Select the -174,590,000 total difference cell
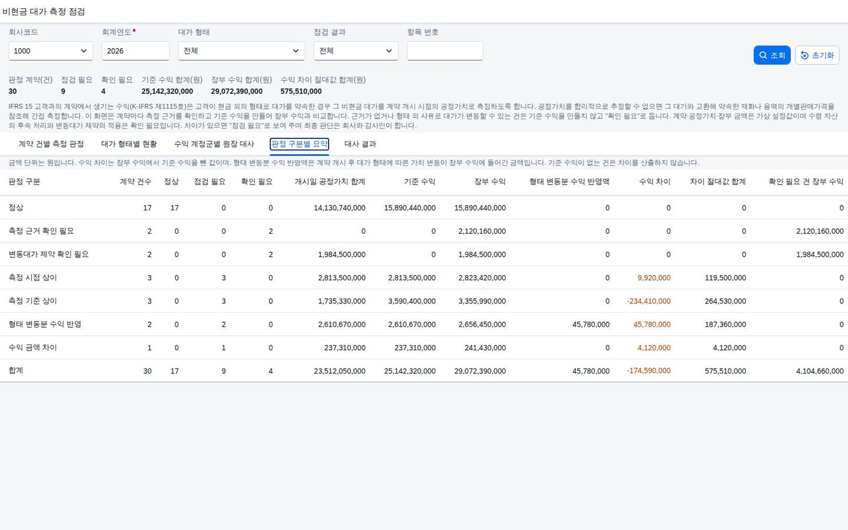 (x=649, y=371)
